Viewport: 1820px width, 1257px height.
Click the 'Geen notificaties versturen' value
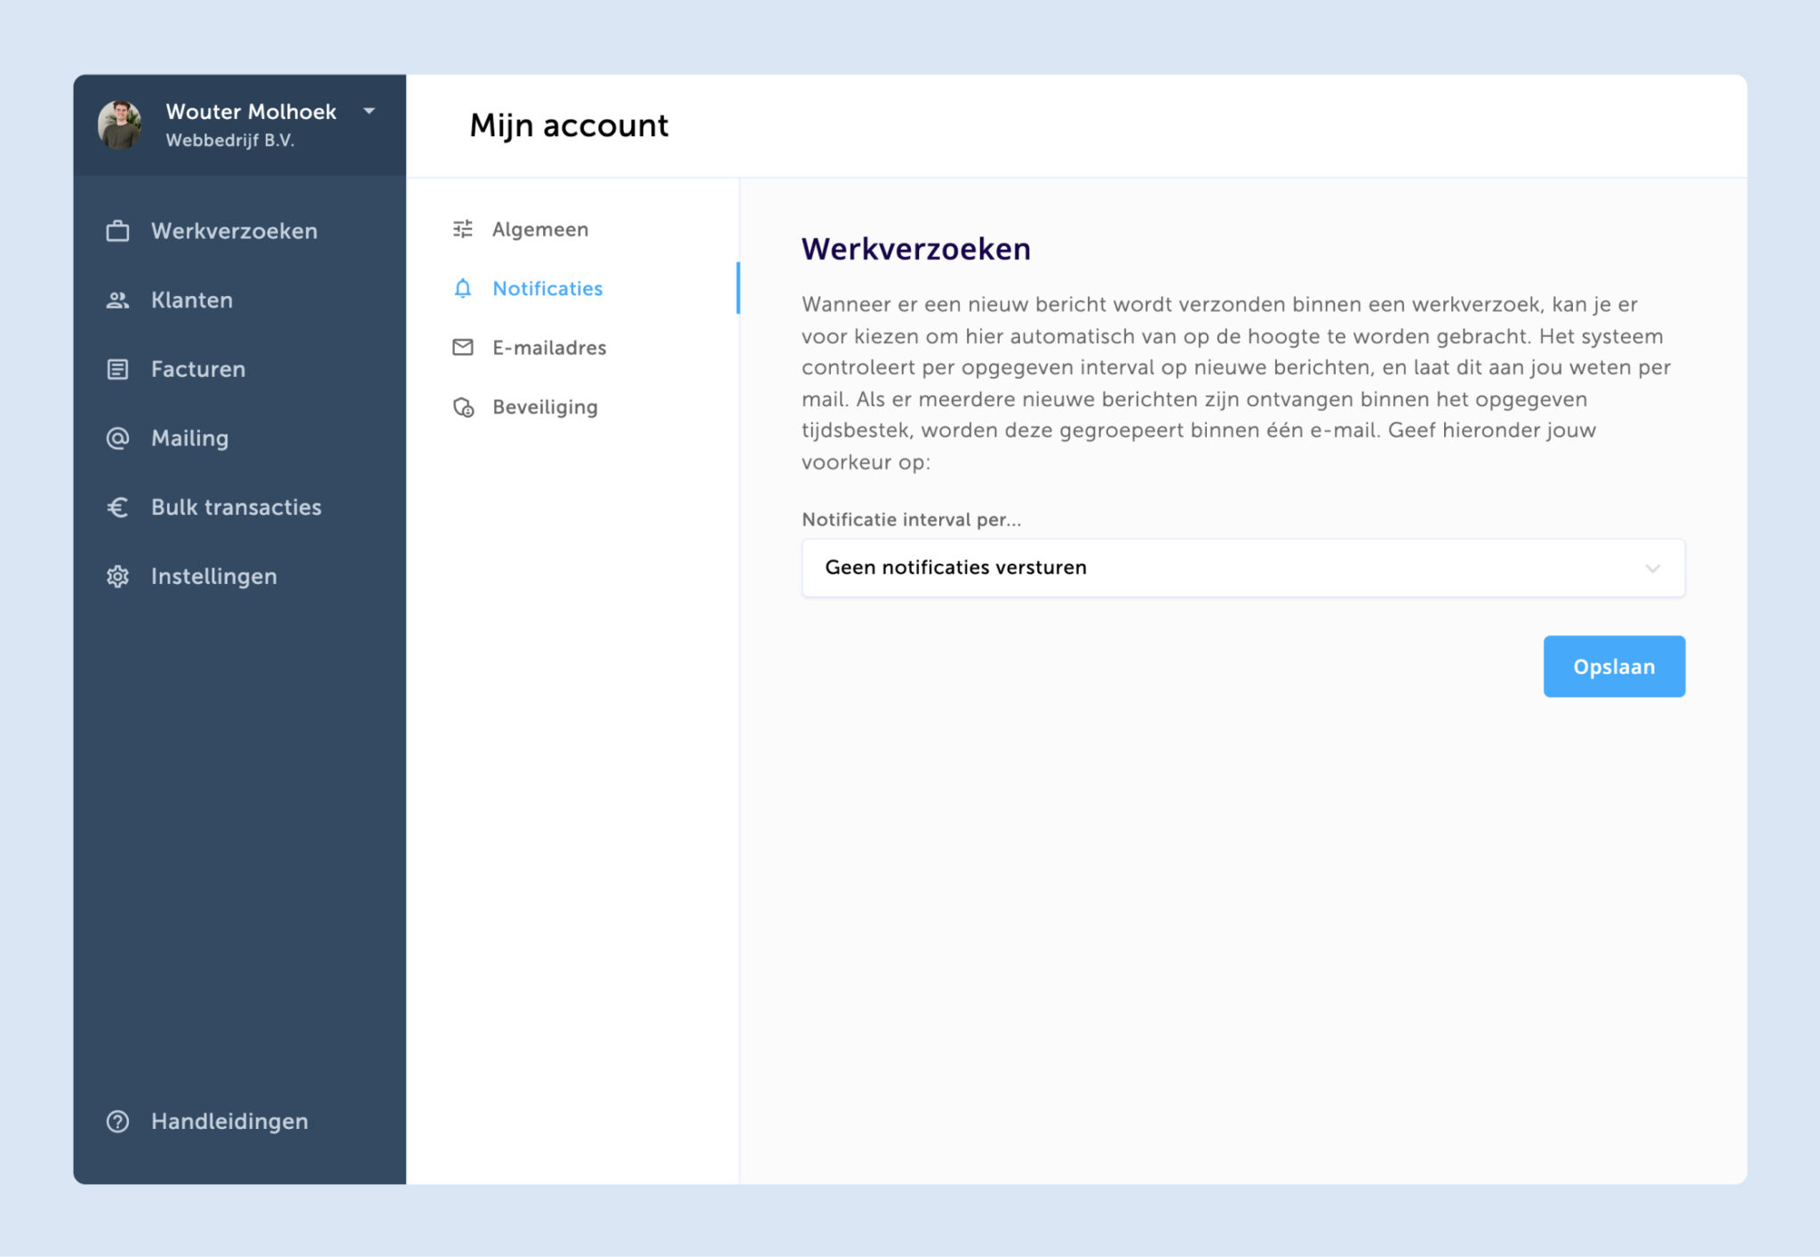coord(955,567)
